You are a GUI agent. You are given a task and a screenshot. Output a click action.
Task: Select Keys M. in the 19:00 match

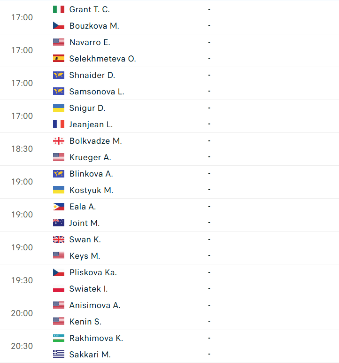85,256
